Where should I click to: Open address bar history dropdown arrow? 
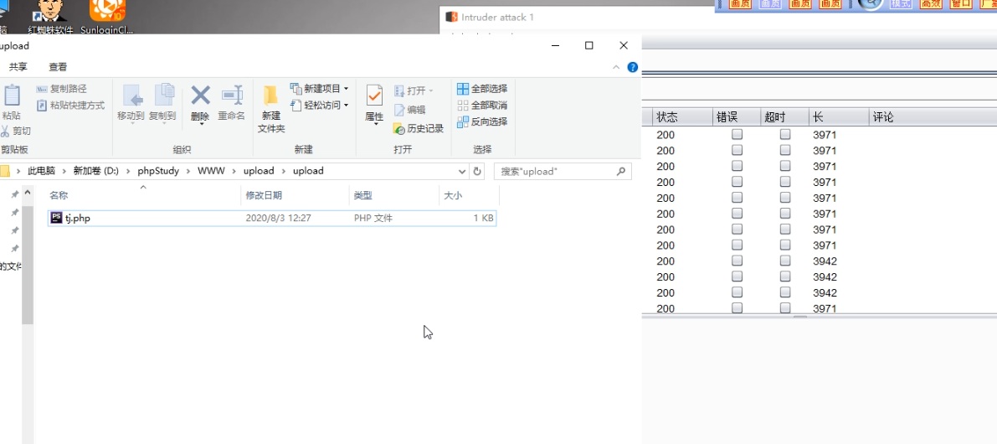click(462, 171)
